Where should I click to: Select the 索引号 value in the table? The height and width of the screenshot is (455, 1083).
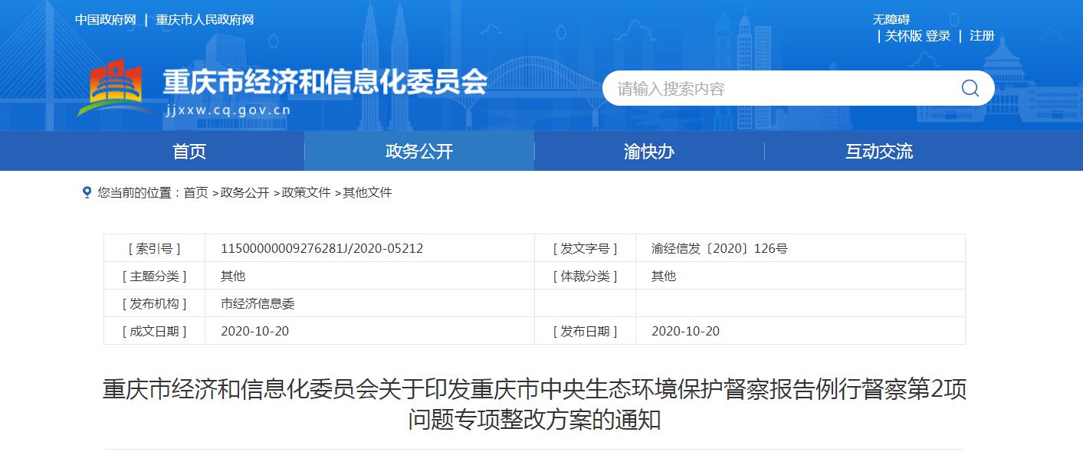coord(323,248)
